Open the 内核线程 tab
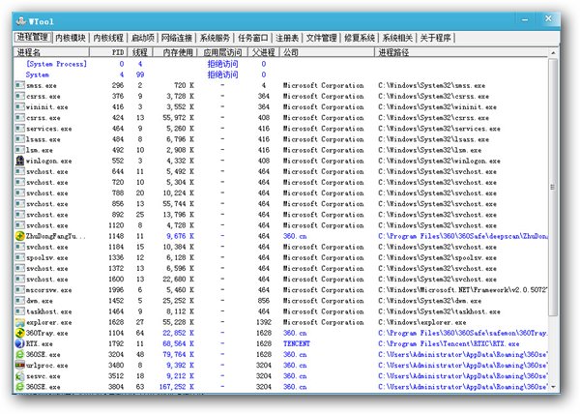580x414 pixels. coord(108,38)
